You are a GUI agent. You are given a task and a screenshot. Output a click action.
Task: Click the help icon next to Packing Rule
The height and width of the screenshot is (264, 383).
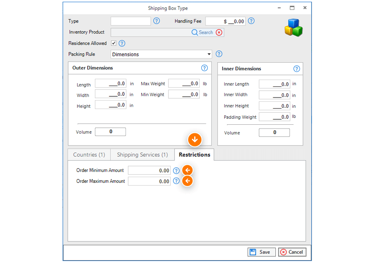point(219,54)
